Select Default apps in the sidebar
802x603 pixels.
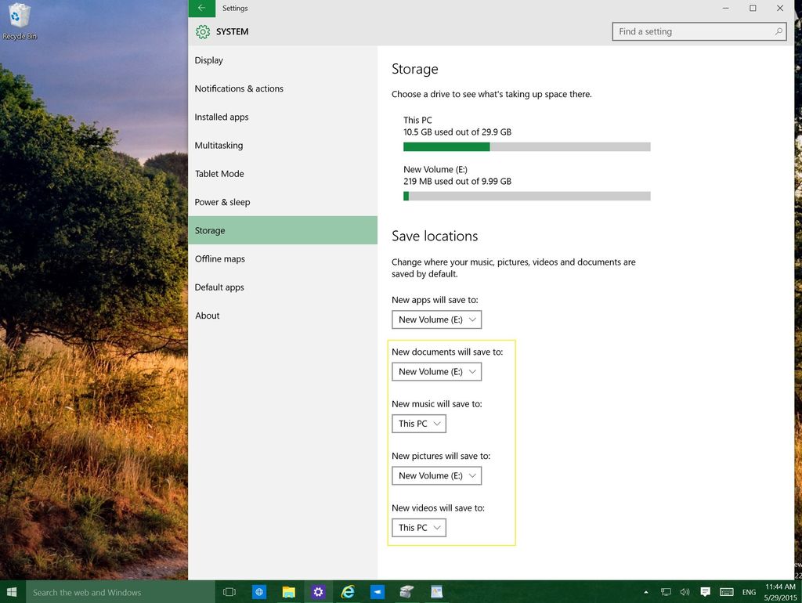pyautogui.click(x=219, y=287)
